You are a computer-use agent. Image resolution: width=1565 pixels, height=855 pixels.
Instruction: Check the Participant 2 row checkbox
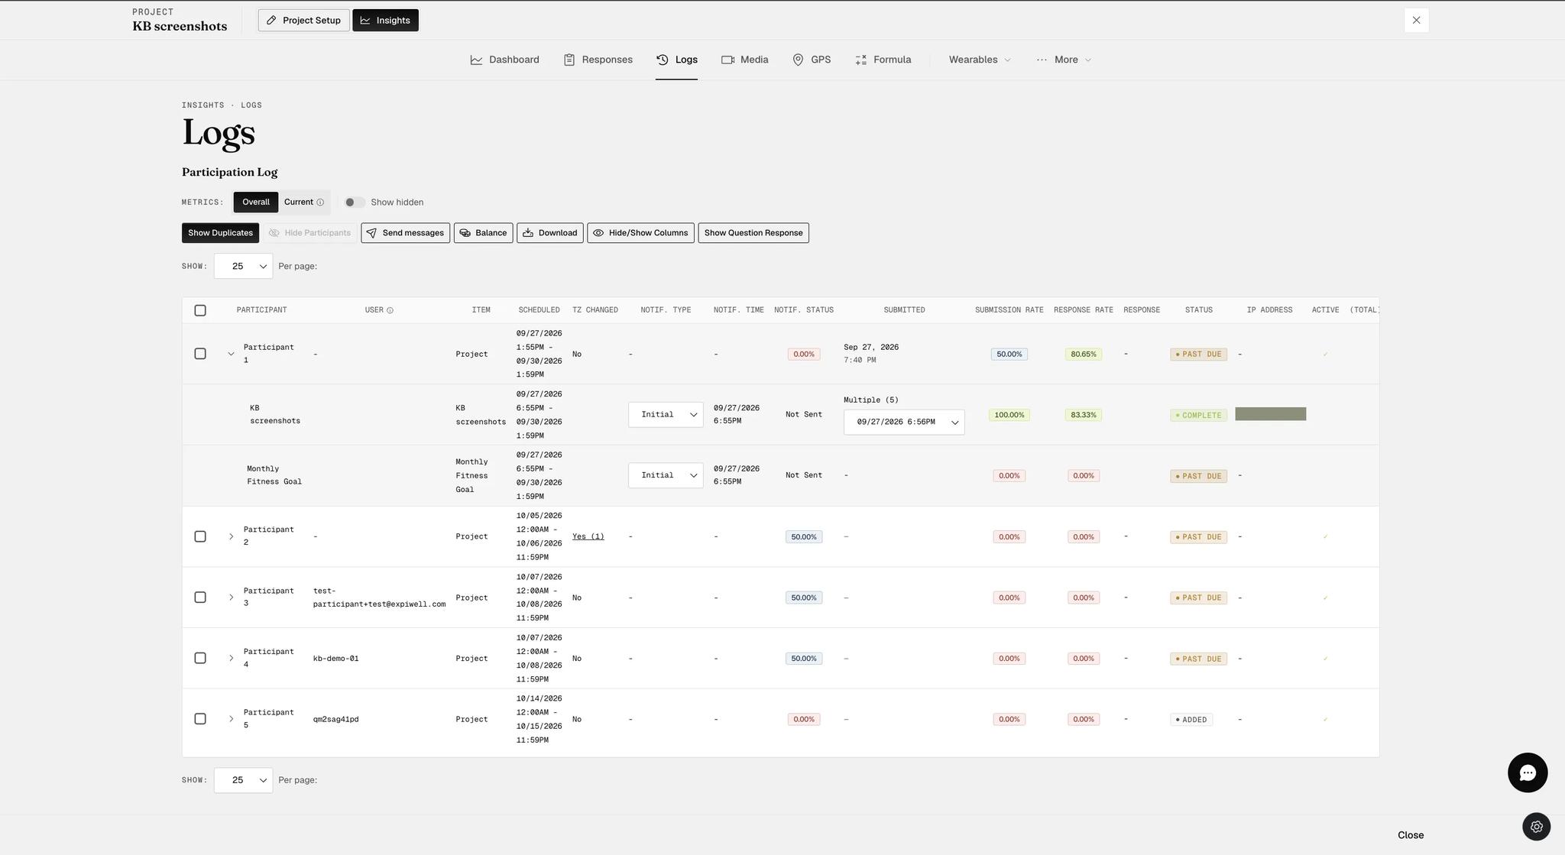coord(200,536)
